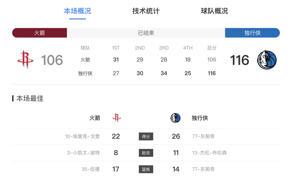Click the blue 独行侠 team bar

[252, 33]
